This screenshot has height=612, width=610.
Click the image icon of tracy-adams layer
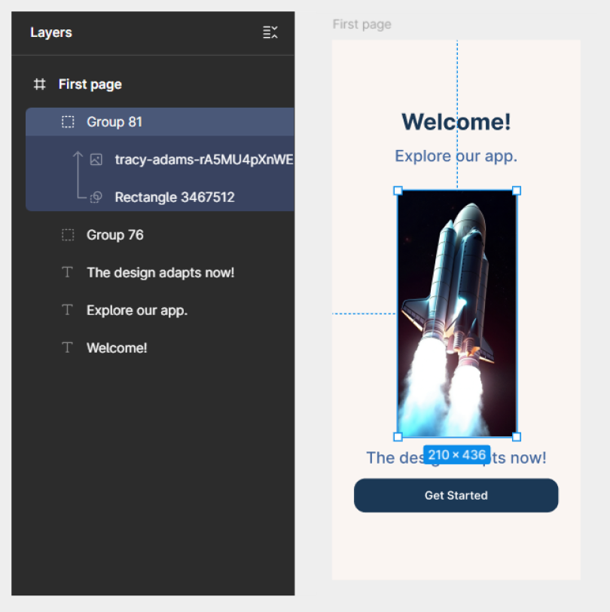click(x=96, y=160)
